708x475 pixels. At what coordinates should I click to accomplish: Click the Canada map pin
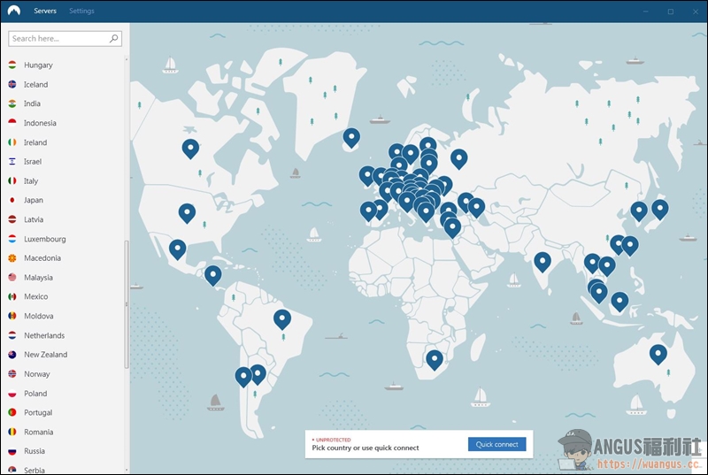190,149
